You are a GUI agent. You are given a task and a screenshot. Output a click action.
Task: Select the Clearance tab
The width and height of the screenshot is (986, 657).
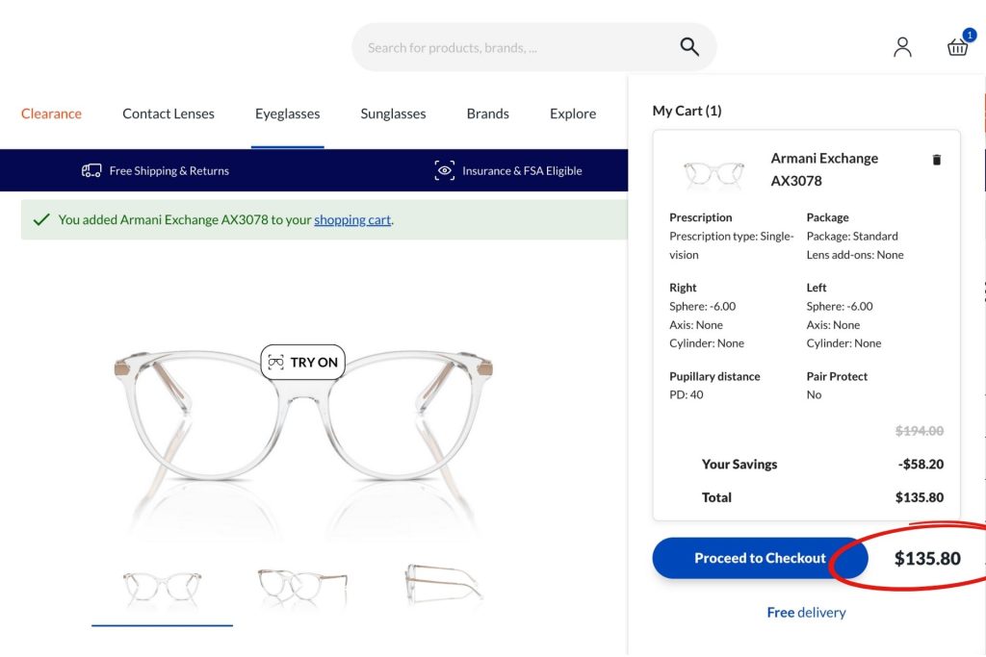point(51,114)
